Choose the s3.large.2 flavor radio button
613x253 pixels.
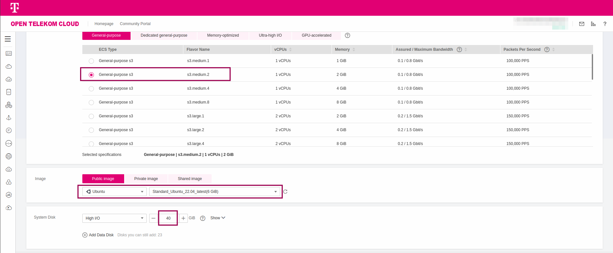point(91,130)
